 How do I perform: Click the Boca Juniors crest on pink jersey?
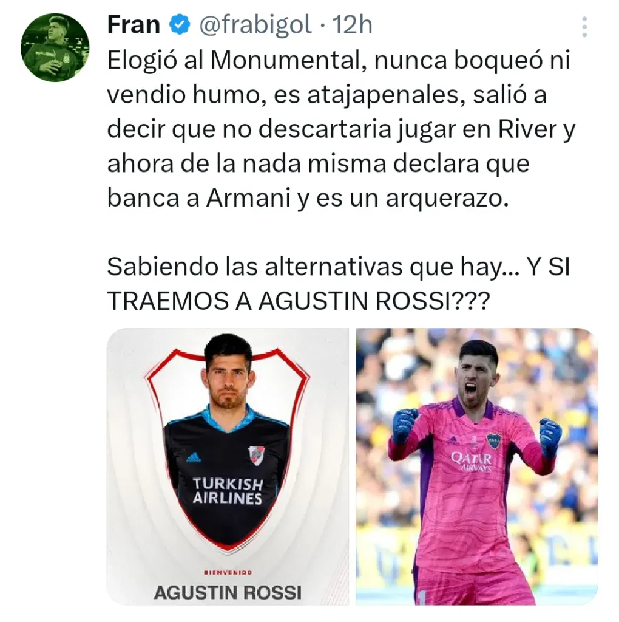[493, 441]
